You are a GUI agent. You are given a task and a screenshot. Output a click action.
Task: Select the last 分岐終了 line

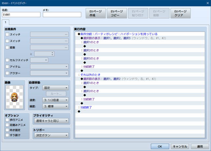click(140, 107)
